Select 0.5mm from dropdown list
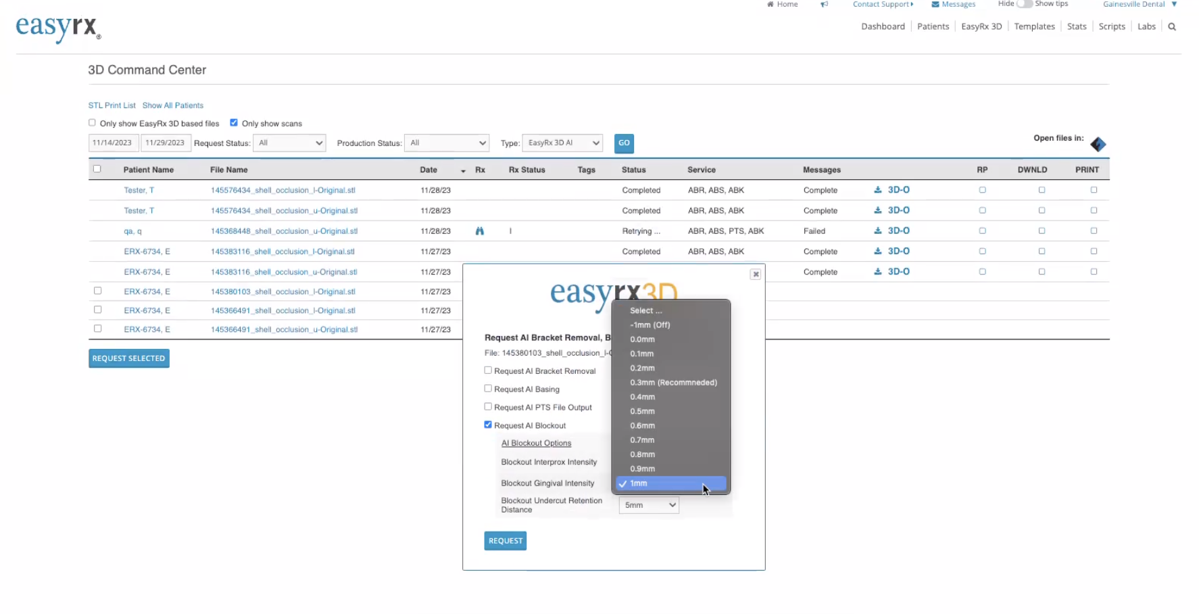Screen dimensions: 1199x614 [672, 411]
